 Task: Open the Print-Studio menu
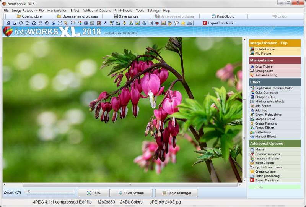point(123,11)
